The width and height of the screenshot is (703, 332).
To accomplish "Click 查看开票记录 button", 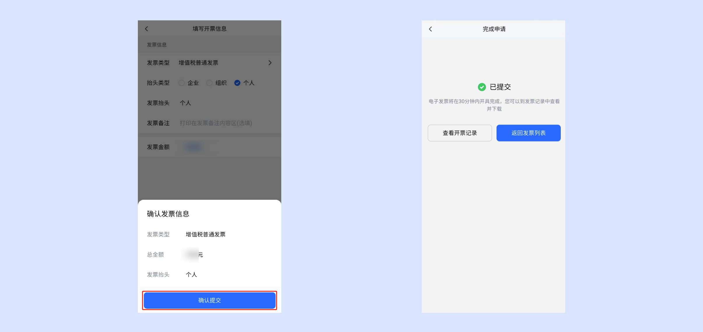I will click(460, 133).
